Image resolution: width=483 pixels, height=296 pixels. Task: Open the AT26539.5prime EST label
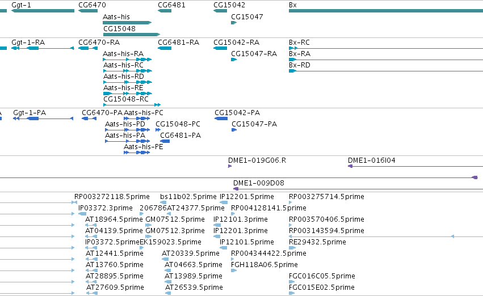(x=194, y=287)
